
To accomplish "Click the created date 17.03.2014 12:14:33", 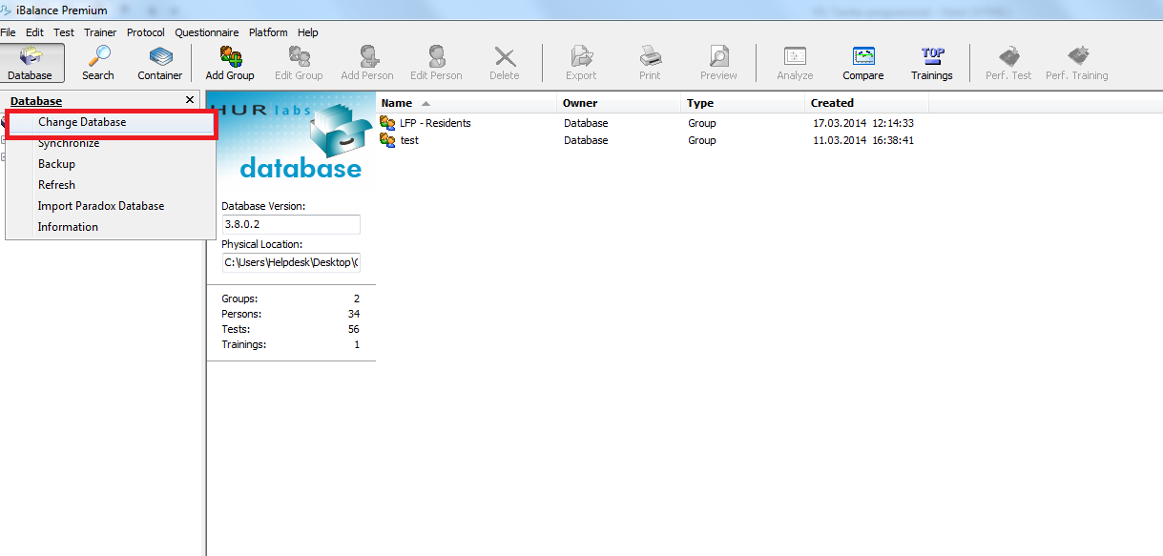I will pos(863,123).
